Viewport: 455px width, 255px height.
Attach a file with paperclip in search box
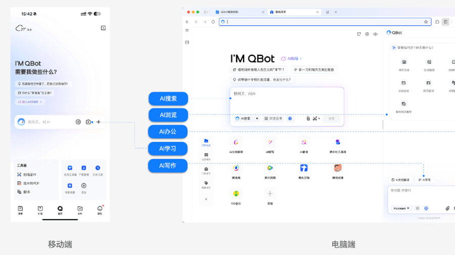pos(308,118)
